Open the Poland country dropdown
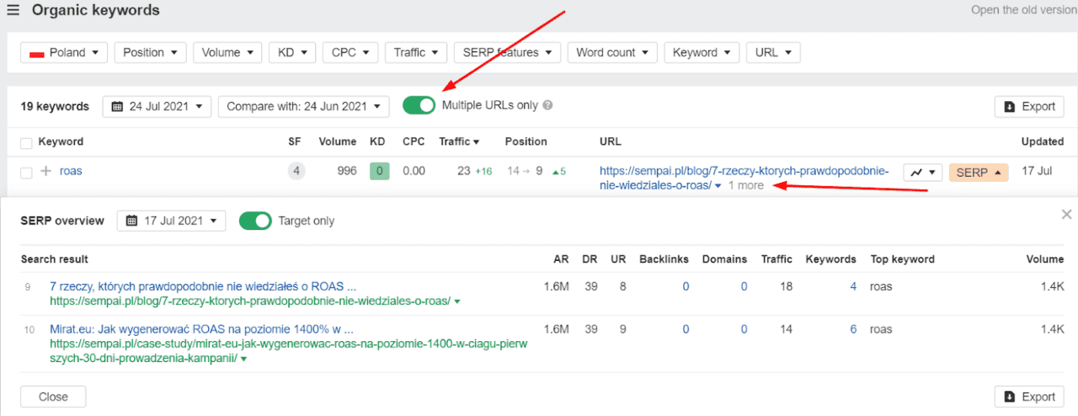The image size is (1078, 416). click(x=64, y=52)
